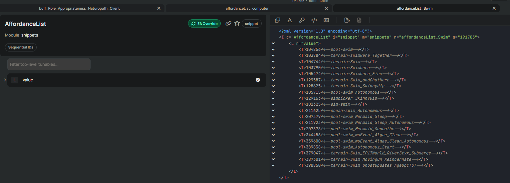Click the EA Override button
This screenshot has height=183, width=510.
click(204, 24)
